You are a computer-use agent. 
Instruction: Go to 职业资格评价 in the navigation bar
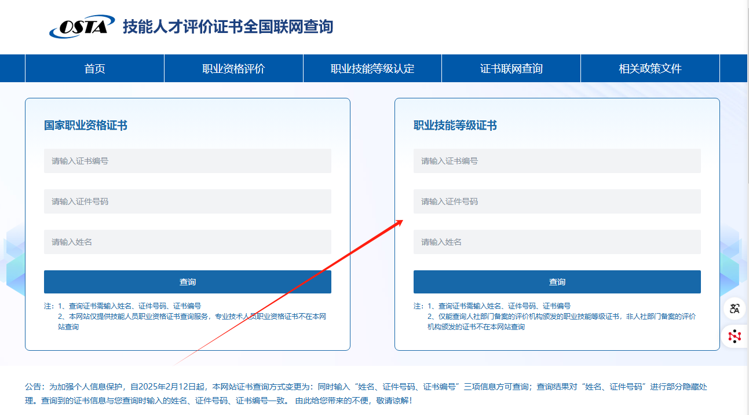click(233, 69)
